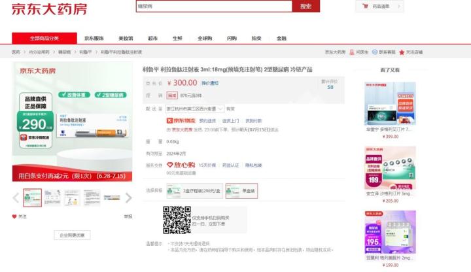Click the 京东大药房 shop link in breadcrumb bar
The image size is (471, 272).
pos(335,52)
